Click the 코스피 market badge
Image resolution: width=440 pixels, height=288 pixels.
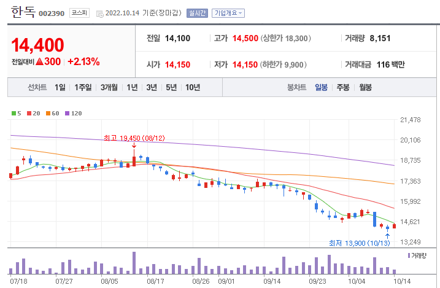pyautogui.click(x=79, y=13)
